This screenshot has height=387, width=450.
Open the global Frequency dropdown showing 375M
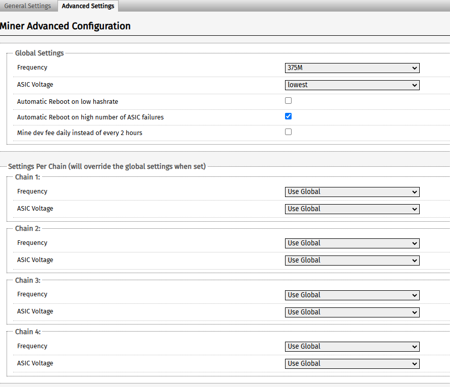tap(352, 68)
